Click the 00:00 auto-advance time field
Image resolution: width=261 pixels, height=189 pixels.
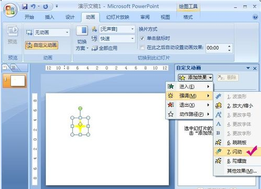[x=216, y=48]
